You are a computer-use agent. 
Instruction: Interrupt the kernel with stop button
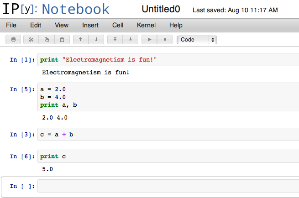click(x=165, y=39)
